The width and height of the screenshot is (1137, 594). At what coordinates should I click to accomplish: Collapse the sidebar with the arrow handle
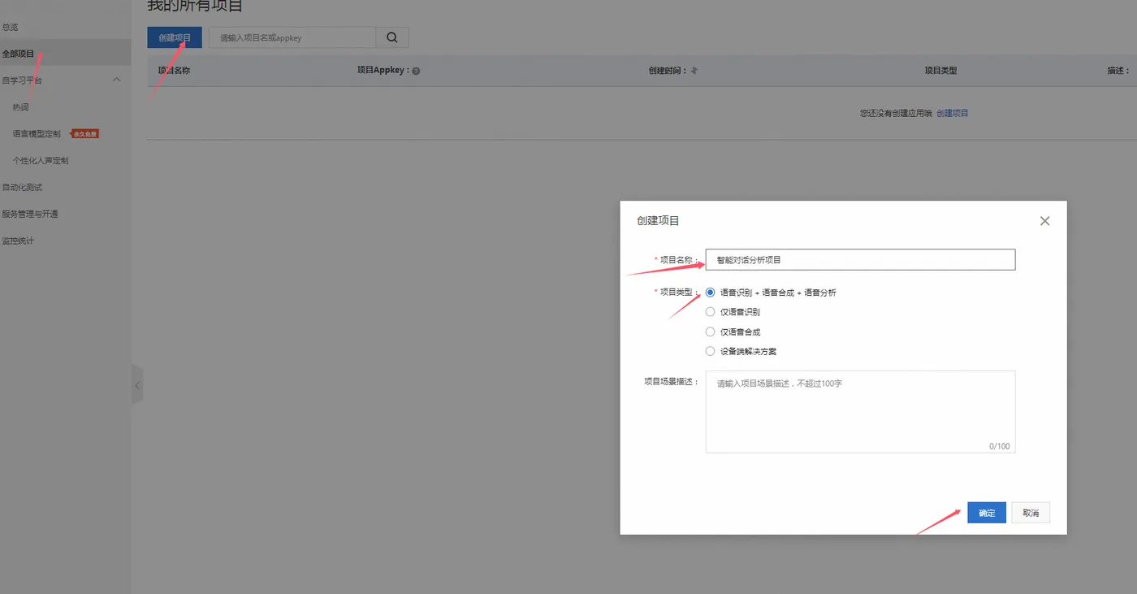pyautogui.click(x=137, y=385)
